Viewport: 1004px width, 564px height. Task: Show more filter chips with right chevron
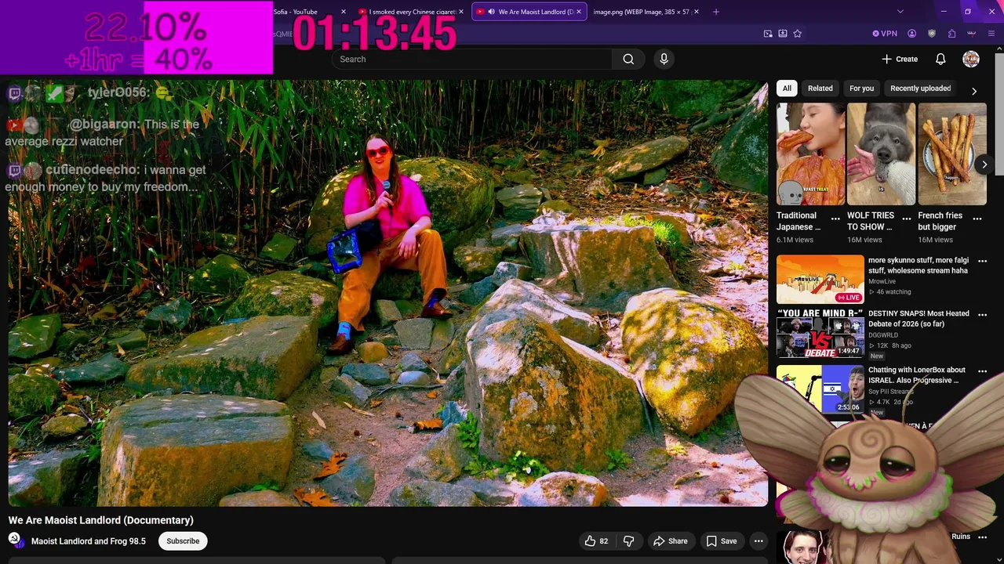(974, 91)
